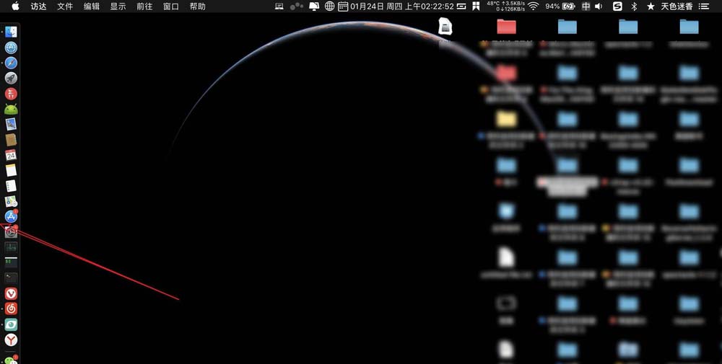Open NetEase Music red swirl icon
This screenshot has height=364, width=722.
(x=11, y=308)
